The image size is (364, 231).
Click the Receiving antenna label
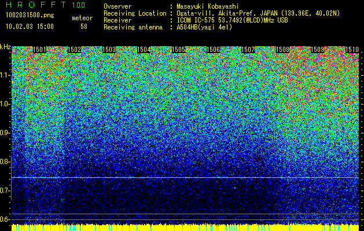(133, 27)
